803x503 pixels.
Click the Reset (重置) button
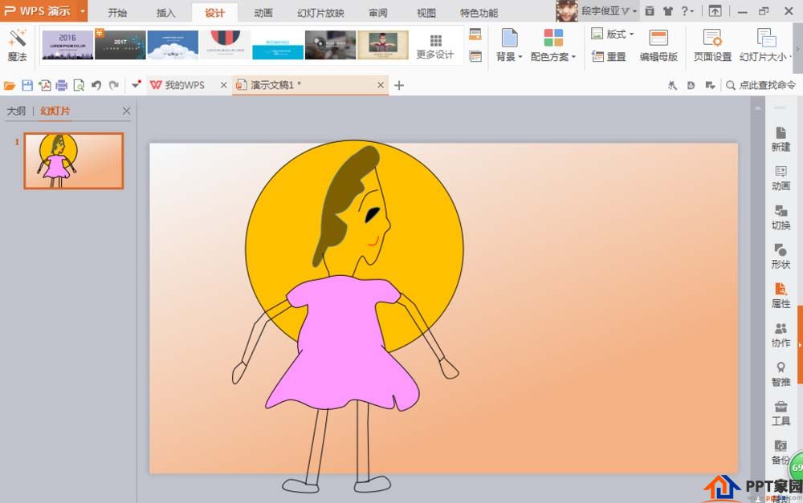(609, 56)
